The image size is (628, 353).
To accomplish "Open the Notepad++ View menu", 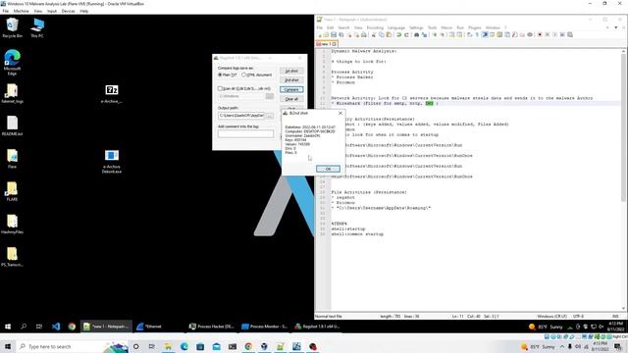I will pos(358,27).
